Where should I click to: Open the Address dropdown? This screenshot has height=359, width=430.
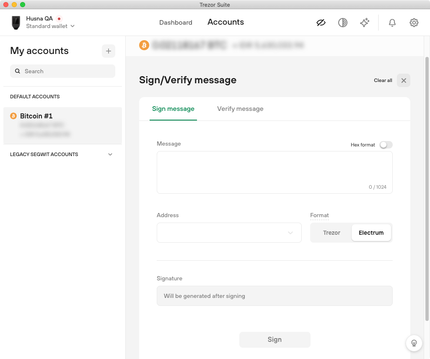(x=229, y=233)
